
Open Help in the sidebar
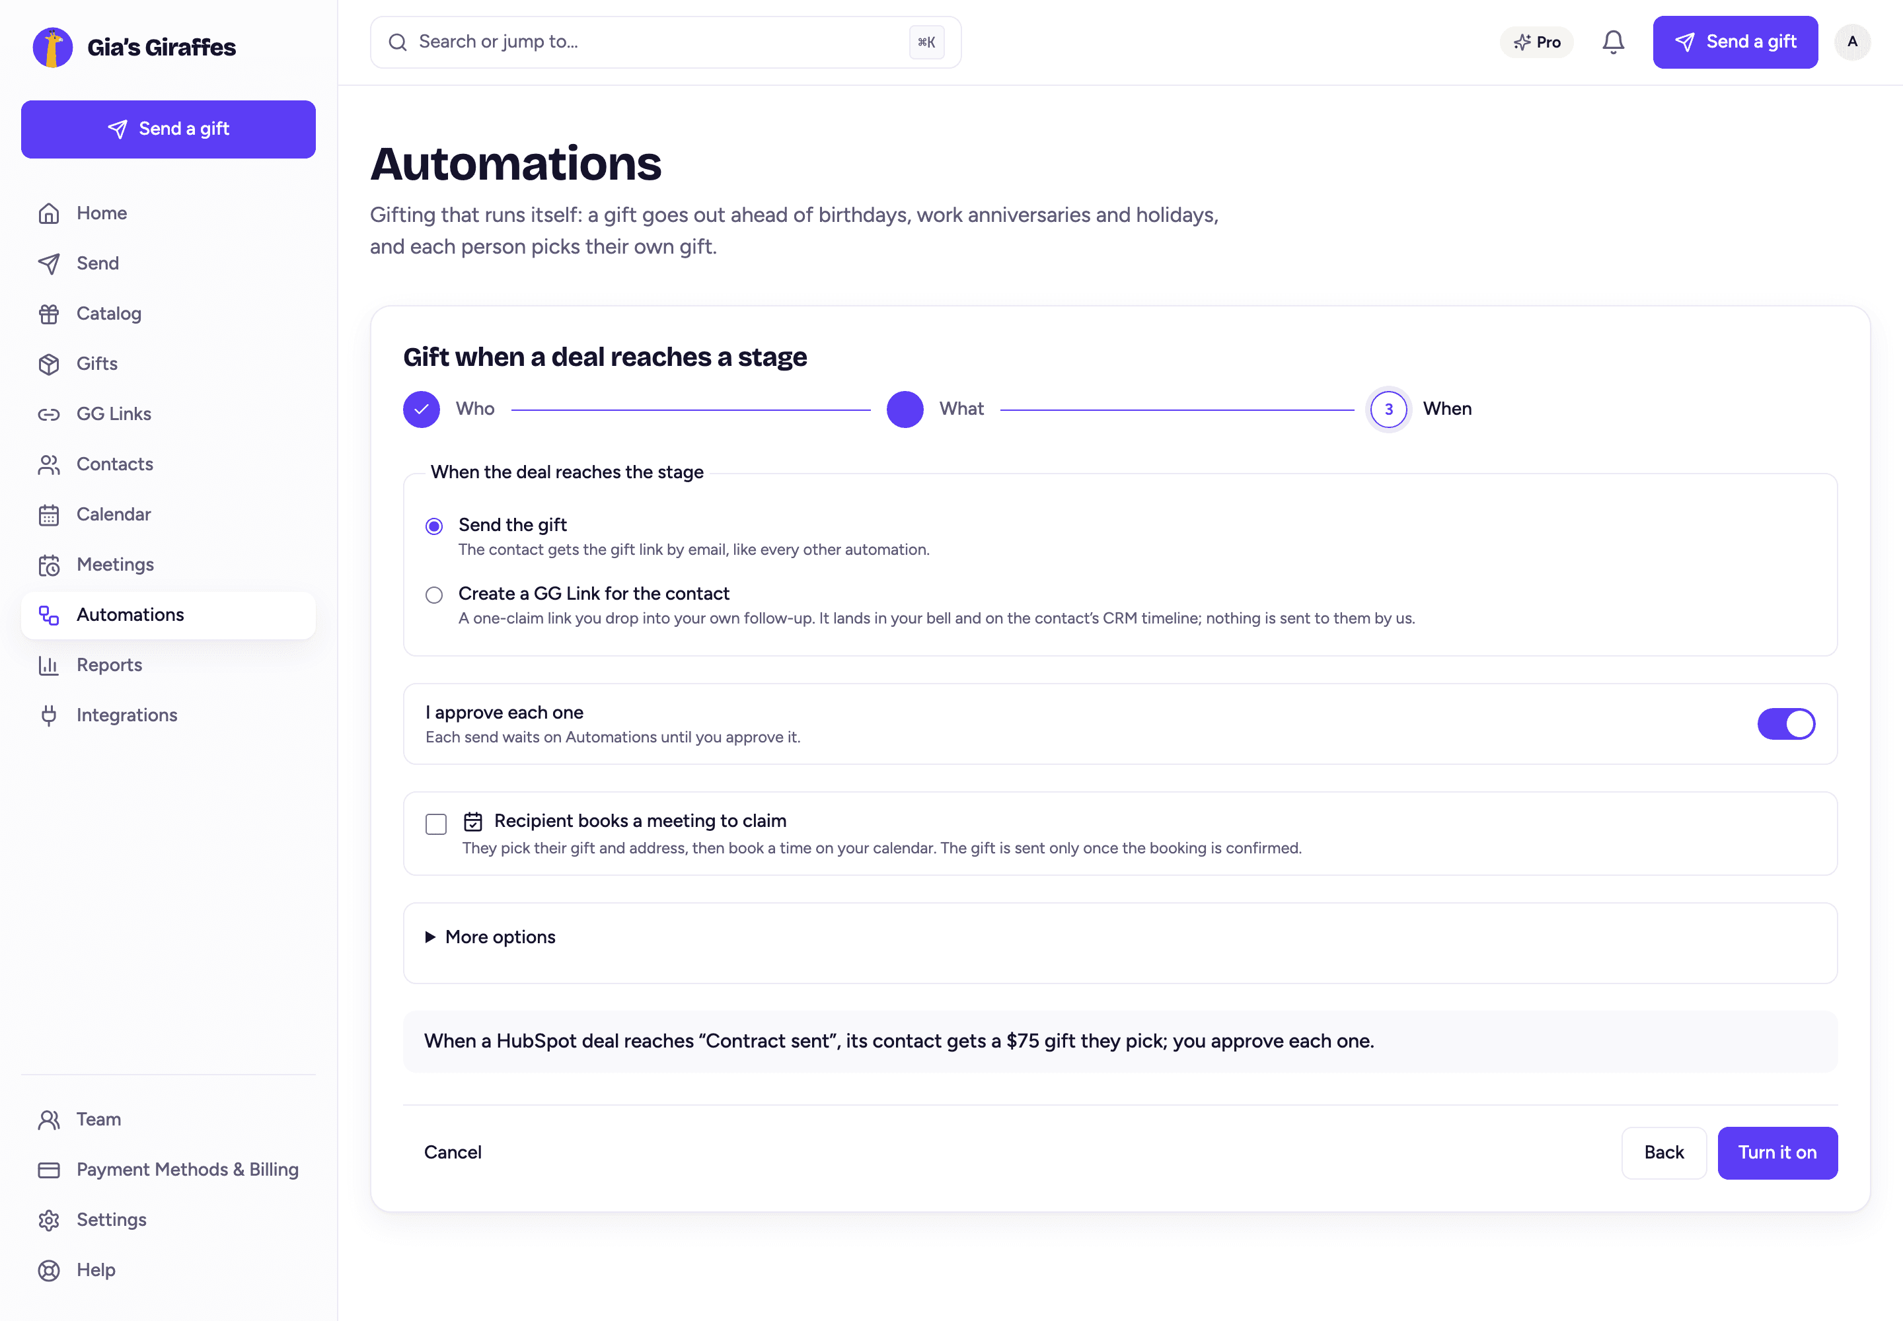[168, 1271]
